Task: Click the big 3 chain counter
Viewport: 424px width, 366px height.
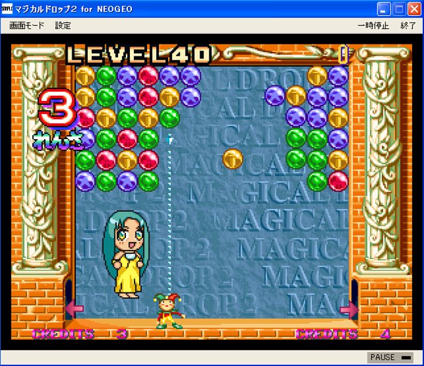Action: pyautogui.click(x=58, y=108)
